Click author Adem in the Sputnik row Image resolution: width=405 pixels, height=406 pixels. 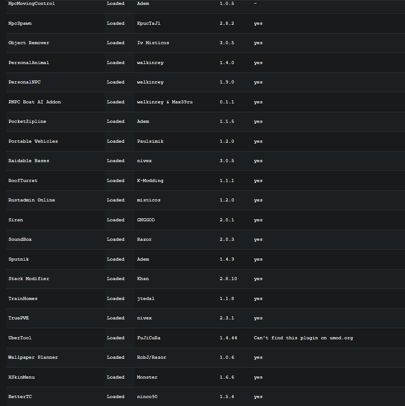coord(143,259)
